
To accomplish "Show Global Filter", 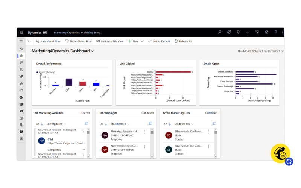I will [79, 41].
